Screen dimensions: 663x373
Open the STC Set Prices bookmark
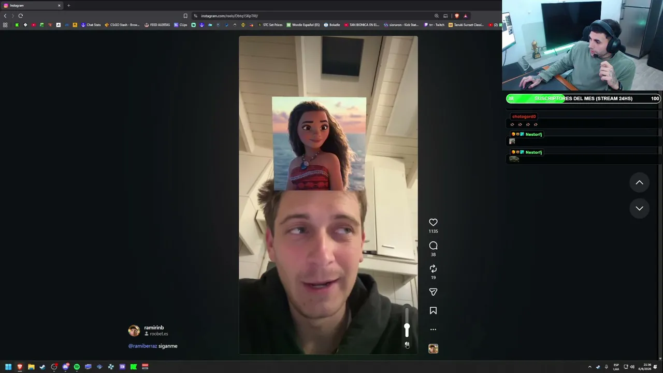[270, 25]
